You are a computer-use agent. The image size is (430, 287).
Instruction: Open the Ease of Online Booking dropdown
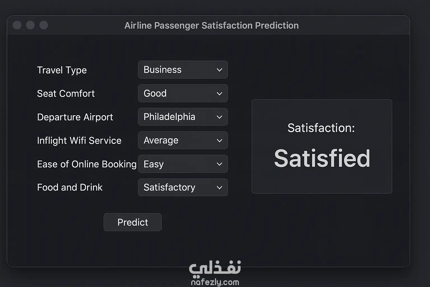pos(183,164)
